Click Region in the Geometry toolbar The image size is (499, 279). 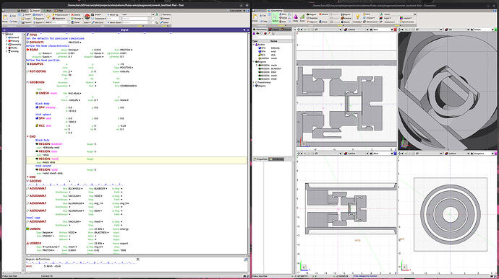click(311, 14)
